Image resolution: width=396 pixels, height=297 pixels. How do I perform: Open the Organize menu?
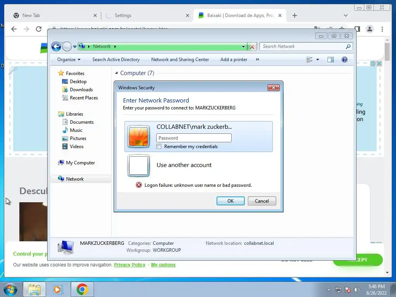(x=69, y=60)
